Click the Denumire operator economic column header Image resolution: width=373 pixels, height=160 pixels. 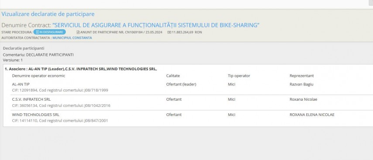coord(38,76)
